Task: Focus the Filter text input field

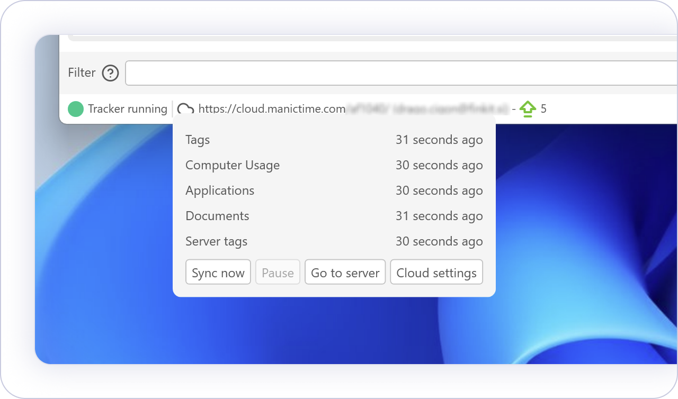Action: point(401,73)
